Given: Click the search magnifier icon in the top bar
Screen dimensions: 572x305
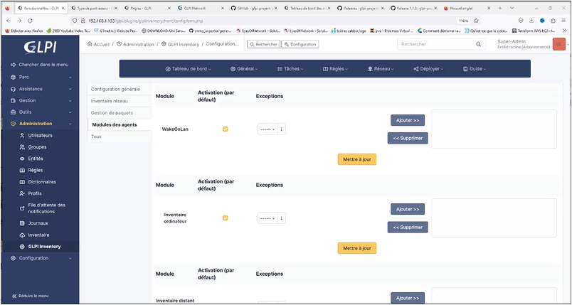Looking at the screenshot, I should pos(479,44).
